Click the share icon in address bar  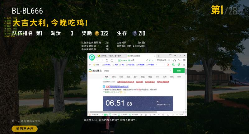(x=147, y=60)
